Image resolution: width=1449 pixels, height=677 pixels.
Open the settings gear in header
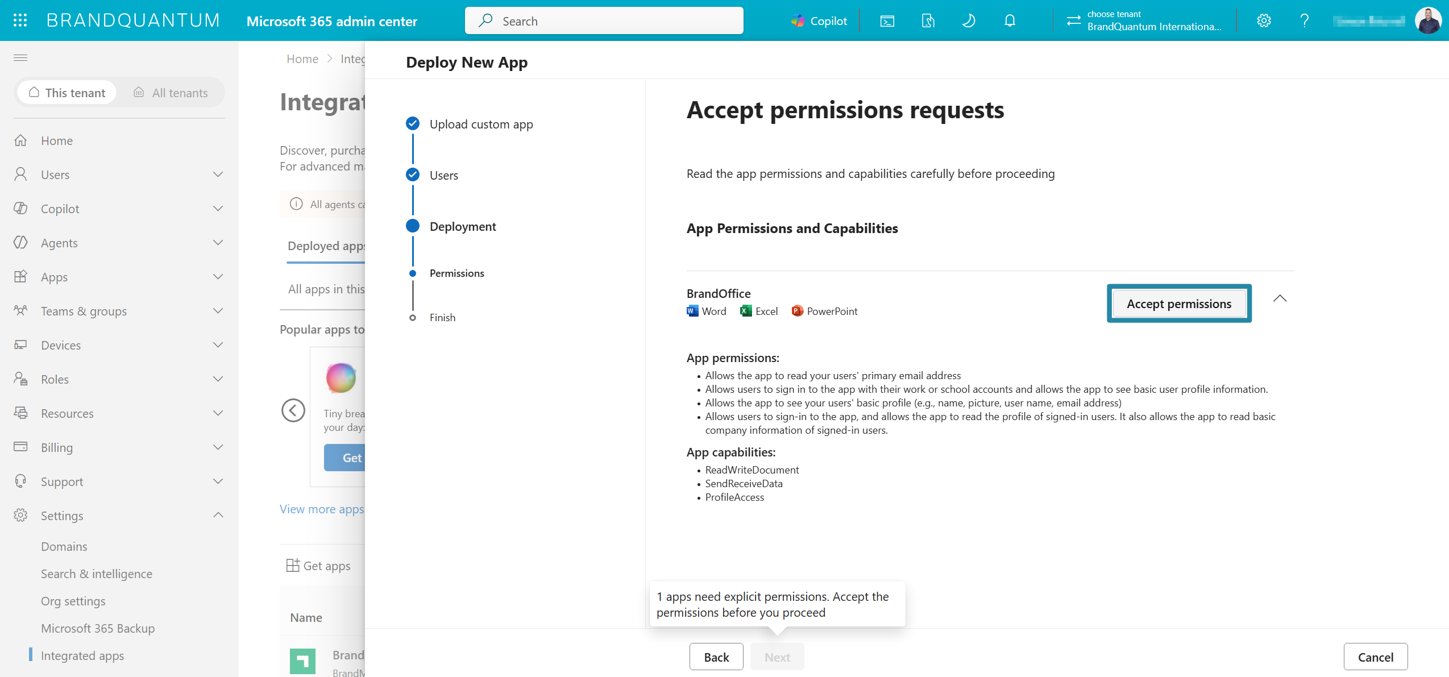(x=1264, y=21)
